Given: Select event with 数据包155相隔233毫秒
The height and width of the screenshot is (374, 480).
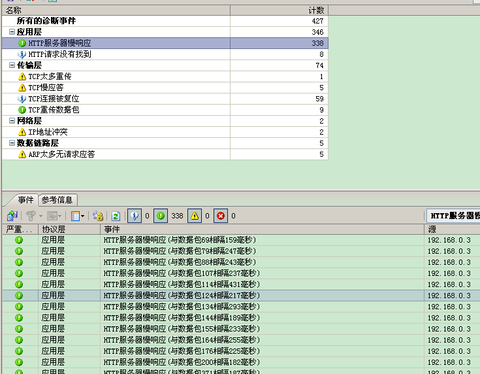Looking at the screenshot, I should tap(241, 329).
